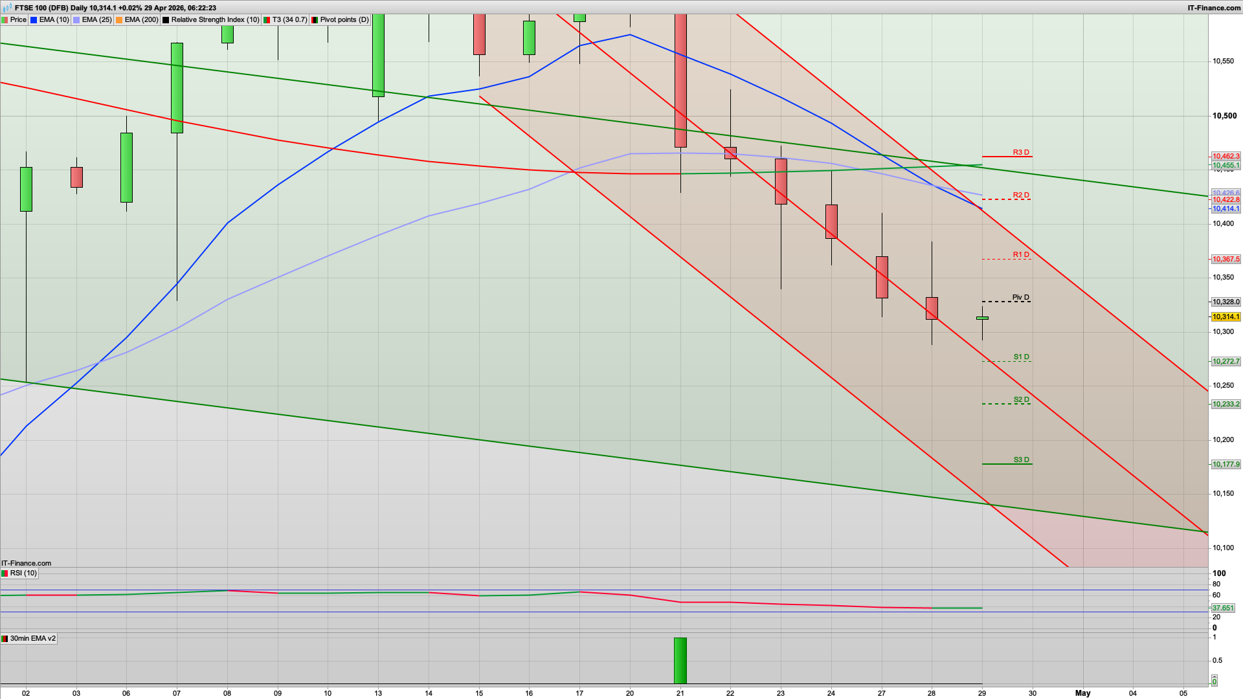Toggle the Price legend color indicator

coord(6,19)
